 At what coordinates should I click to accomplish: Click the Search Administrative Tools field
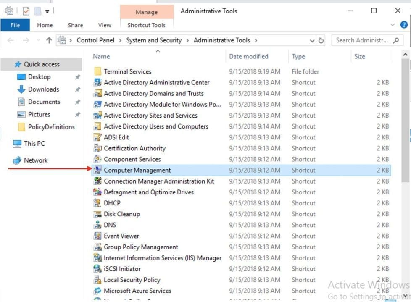362,40
